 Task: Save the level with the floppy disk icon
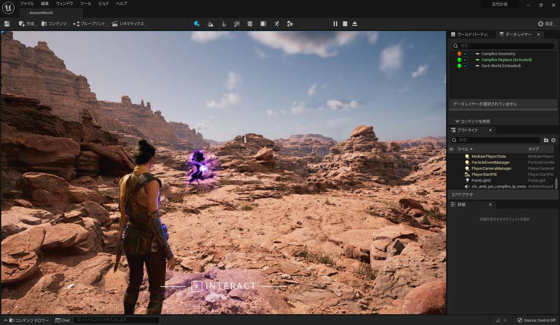click(x=7, y=24)
